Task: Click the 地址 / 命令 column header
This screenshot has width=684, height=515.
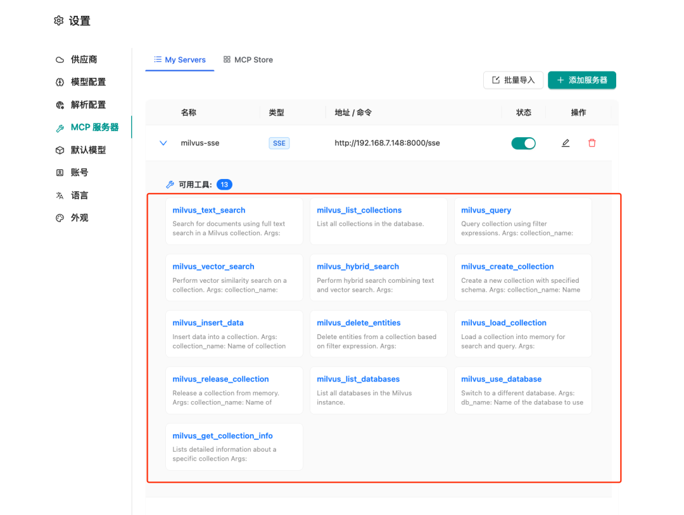Action: coord(353,113)
